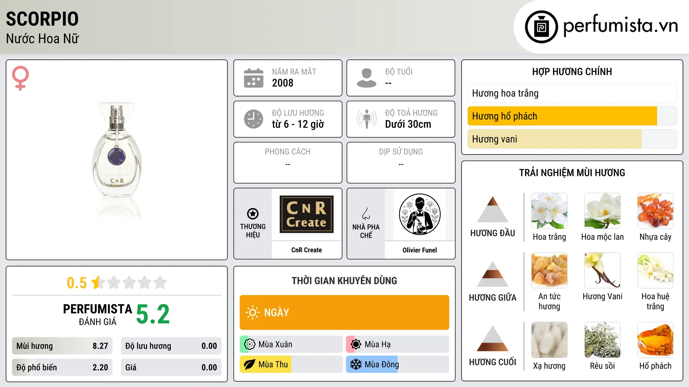Click the Mùa Xuân season bar
This screenshot has height=387, width=689.
click(291, 344)
